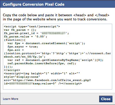
Task: Click inside the pixel code text area
Action: coord(58,56)
